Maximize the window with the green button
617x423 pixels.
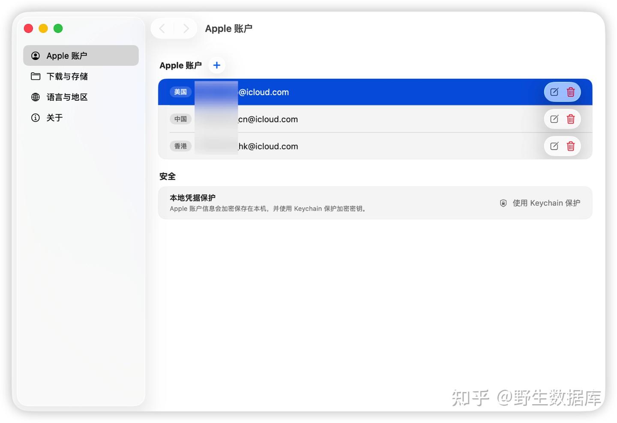point(58,29)
